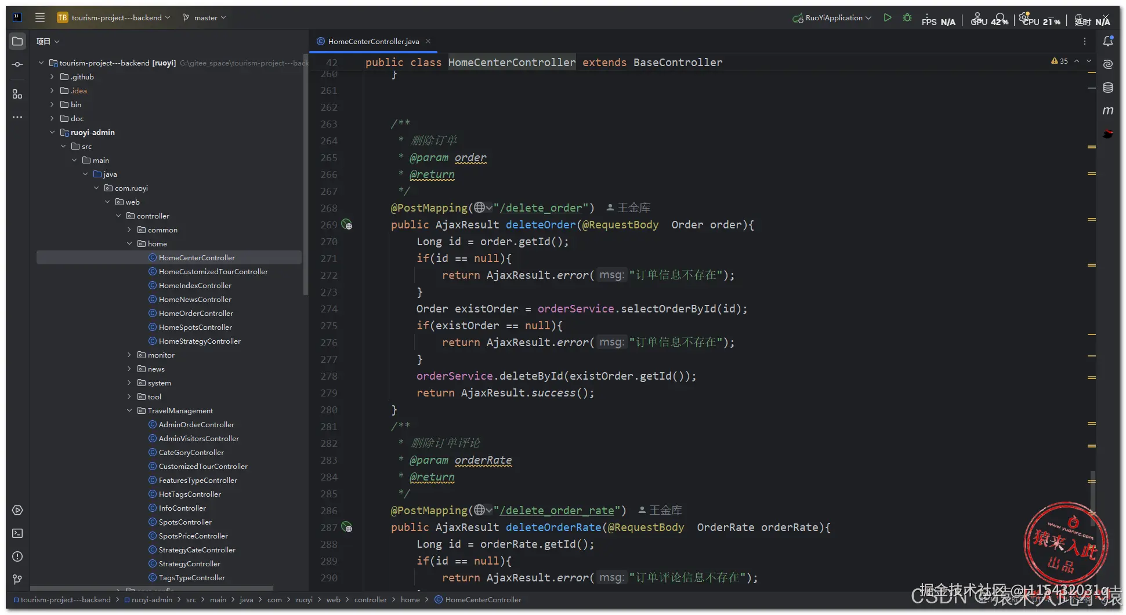Expand the .idea folder
Screen dimensions: 1126x615
coord(52,90)
